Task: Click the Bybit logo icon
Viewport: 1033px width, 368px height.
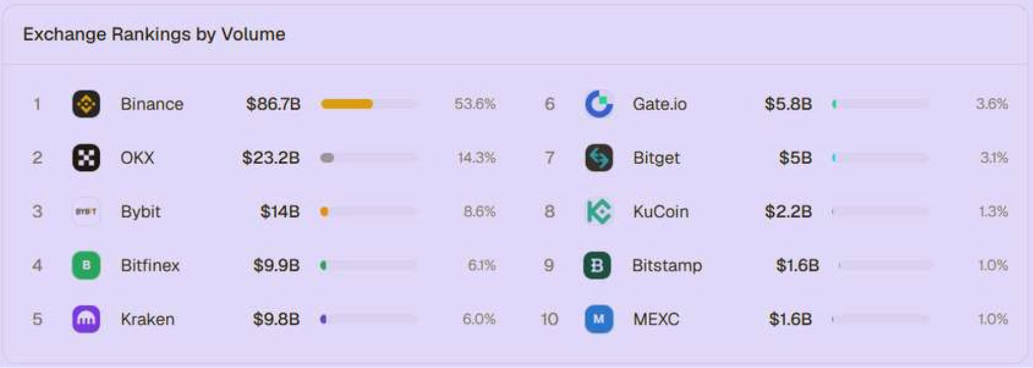Action: pos(86,212)
